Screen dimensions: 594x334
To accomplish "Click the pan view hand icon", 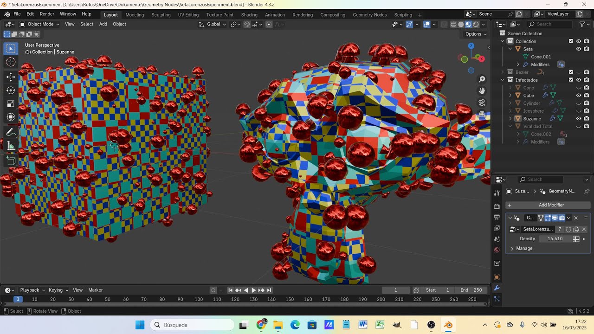I will coord(482,91).
